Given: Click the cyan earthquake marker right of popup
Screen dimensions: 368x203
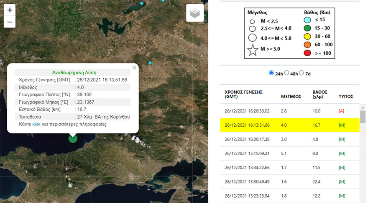Looking at the screenshot, I should tap(150, 63).
